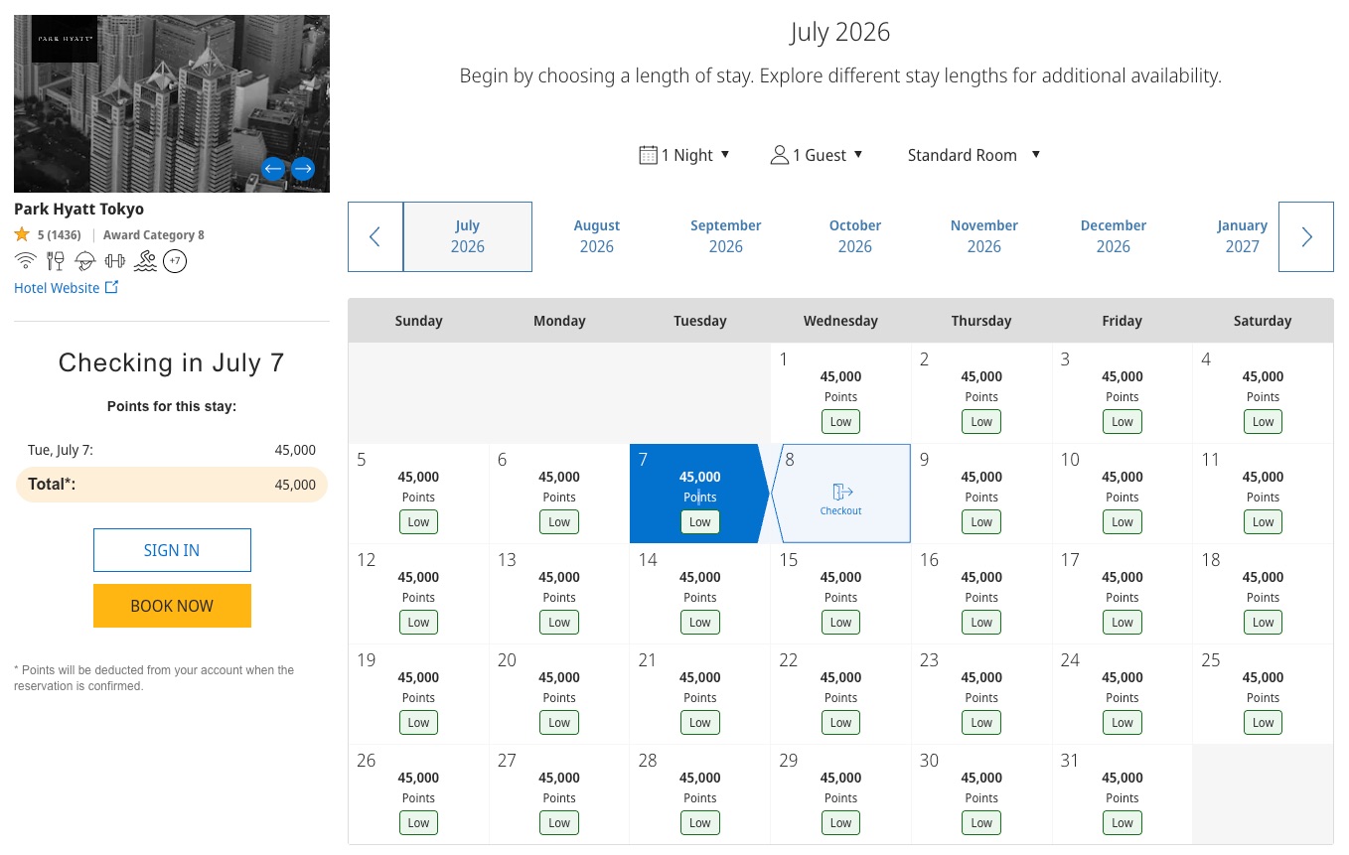Select July 19 on the calendar

[x=418, y=694]
